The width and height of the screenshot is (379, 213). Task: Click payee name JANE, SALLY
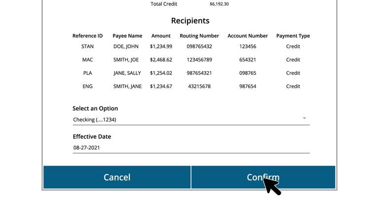click(x=127, y=73)
